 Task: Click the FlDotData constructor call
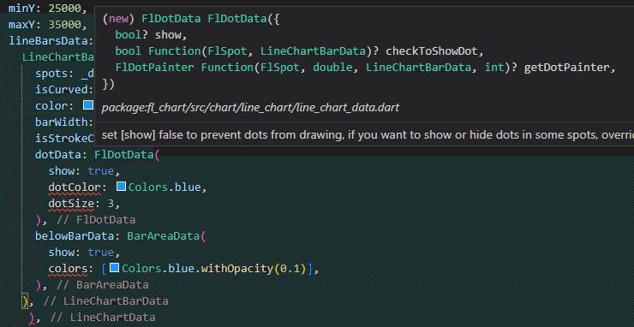pos(125,155)
